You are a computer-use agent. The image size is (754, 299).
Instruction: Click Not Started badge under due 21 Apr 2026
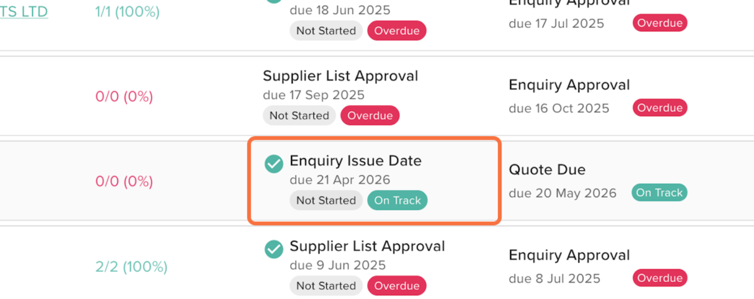tap(326, 200)
